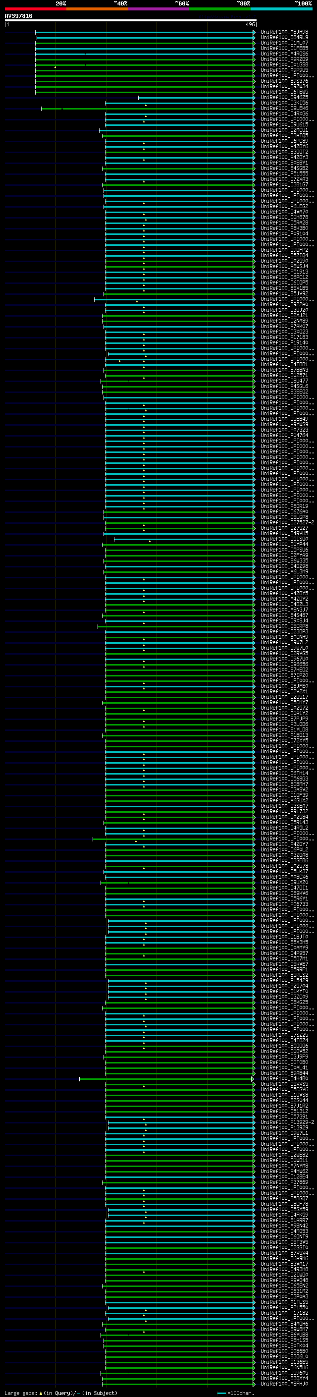
Task: Click the UniRef100_B7HED2 hit label
Action: [284, 670]
